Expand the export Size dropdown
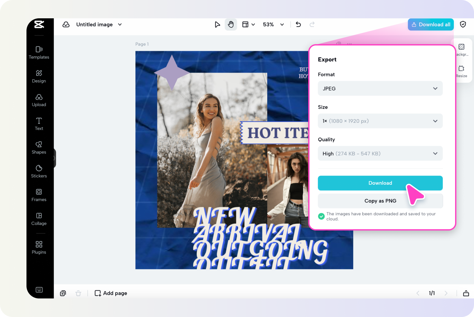474x317 pixels. click(x=380, y=121)
